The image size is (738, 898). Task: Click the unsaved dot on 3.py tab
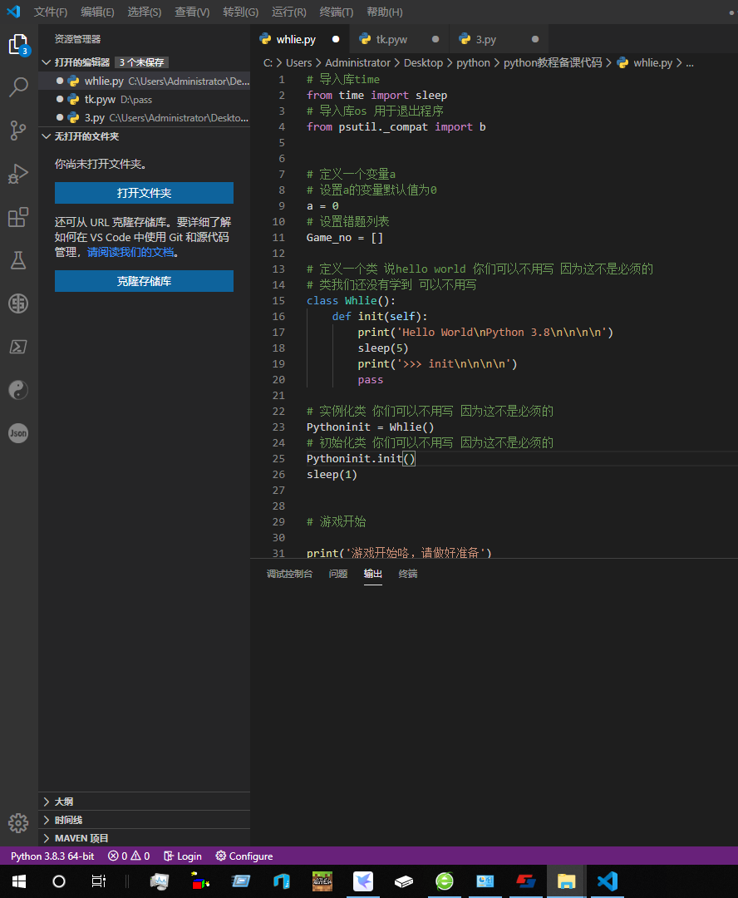[535, 39]
